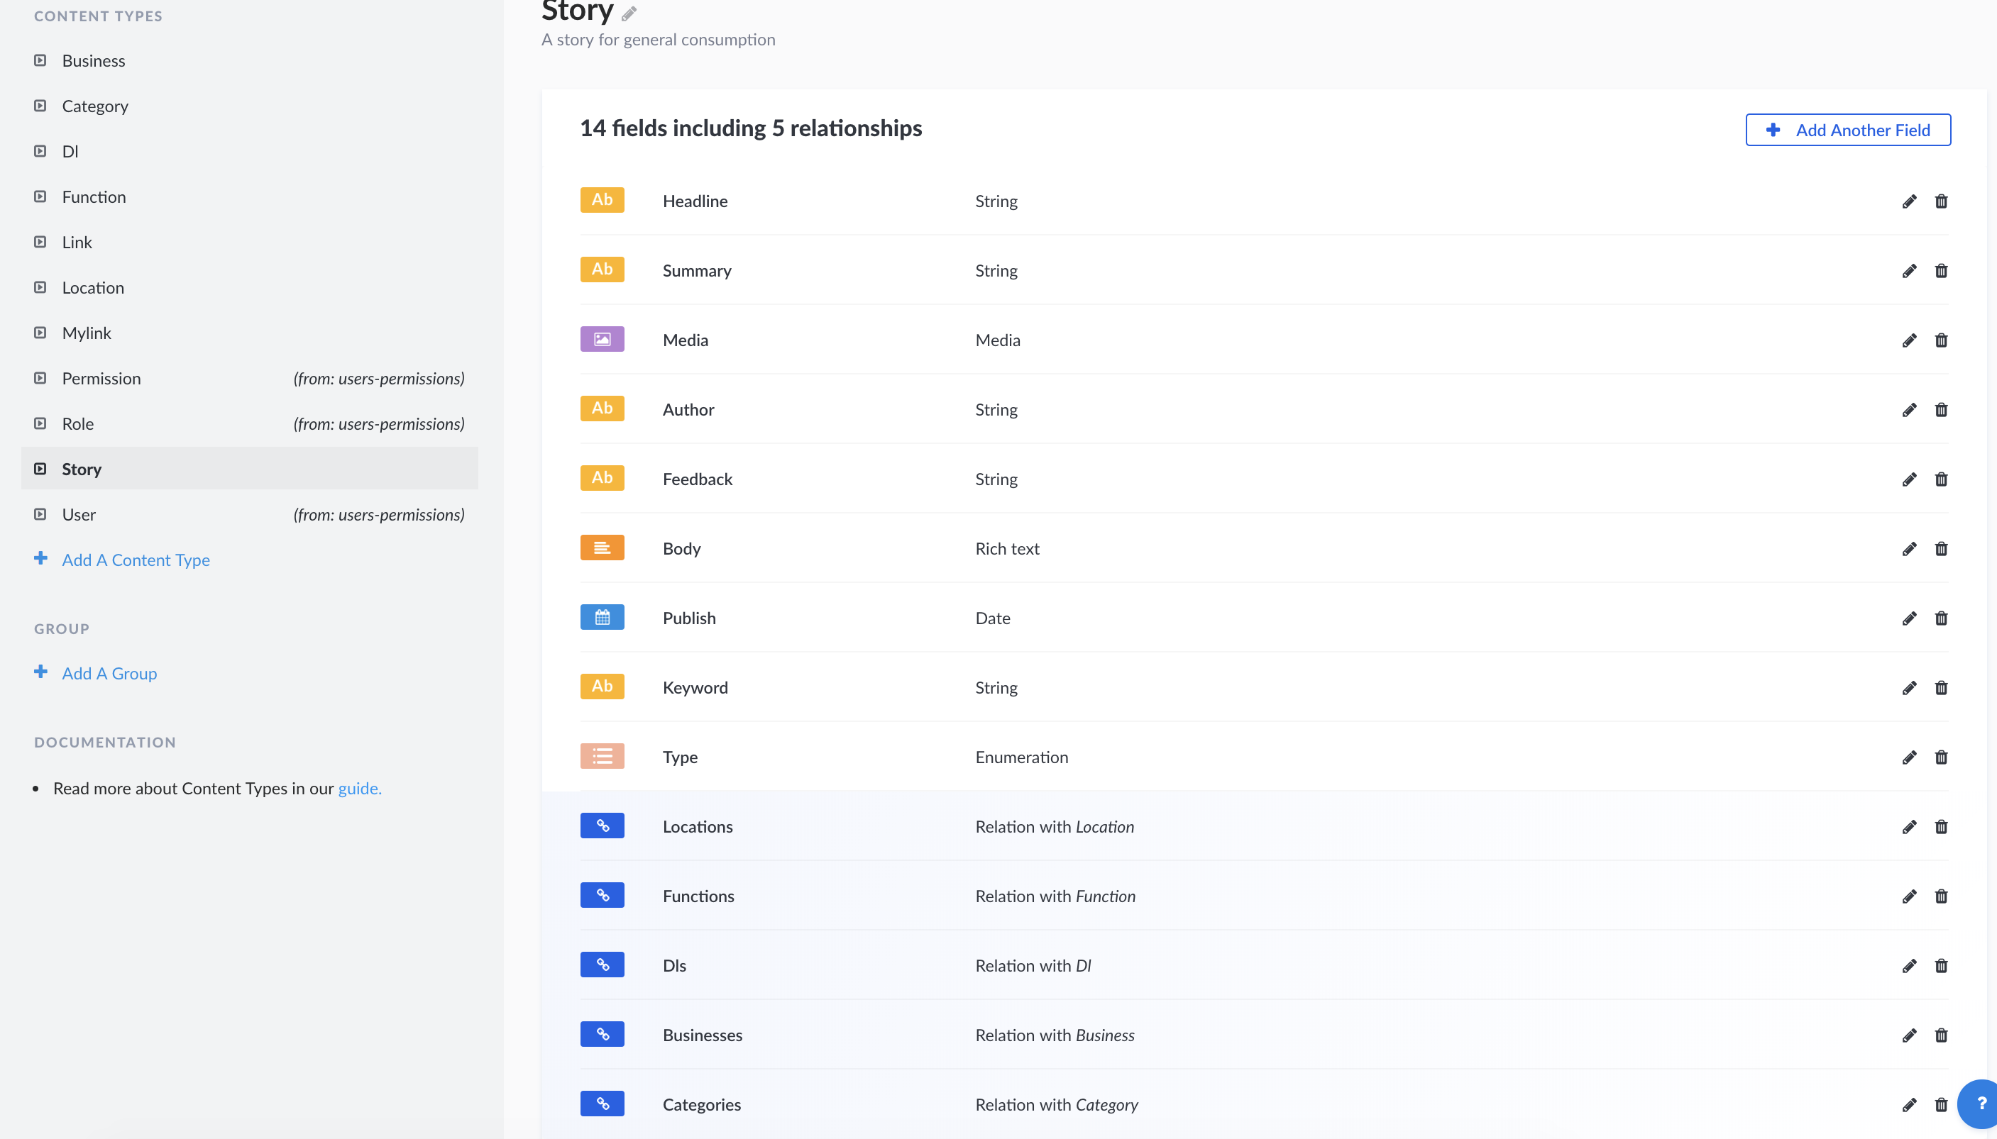
Task: Edit the Author field with the pencil icon
Action: (x=1910, y=409)
